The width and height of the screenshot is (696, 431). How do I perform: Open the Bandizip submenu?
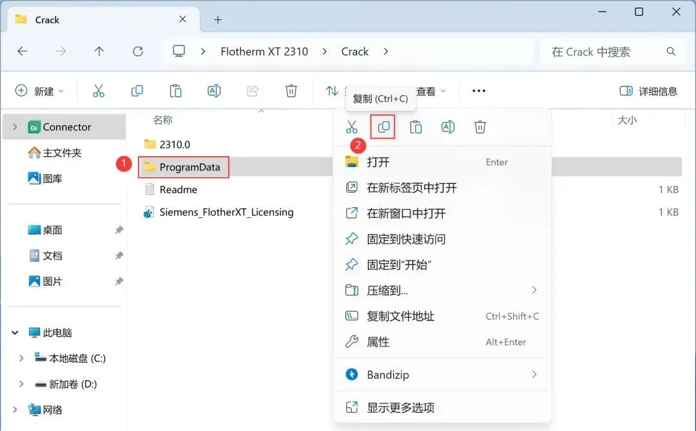tap(442, 375)
